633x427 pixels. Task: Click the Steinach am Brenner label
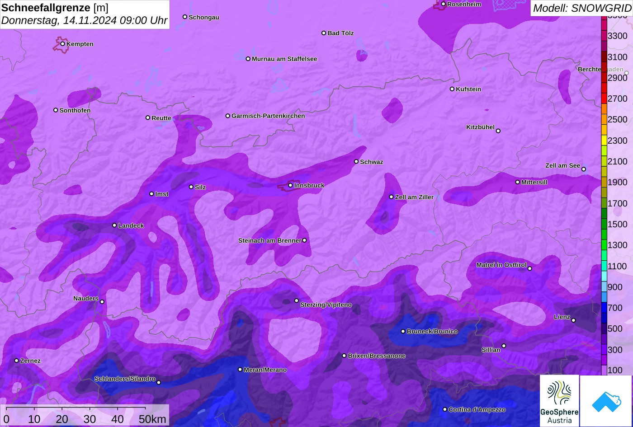tap(269, 240)
